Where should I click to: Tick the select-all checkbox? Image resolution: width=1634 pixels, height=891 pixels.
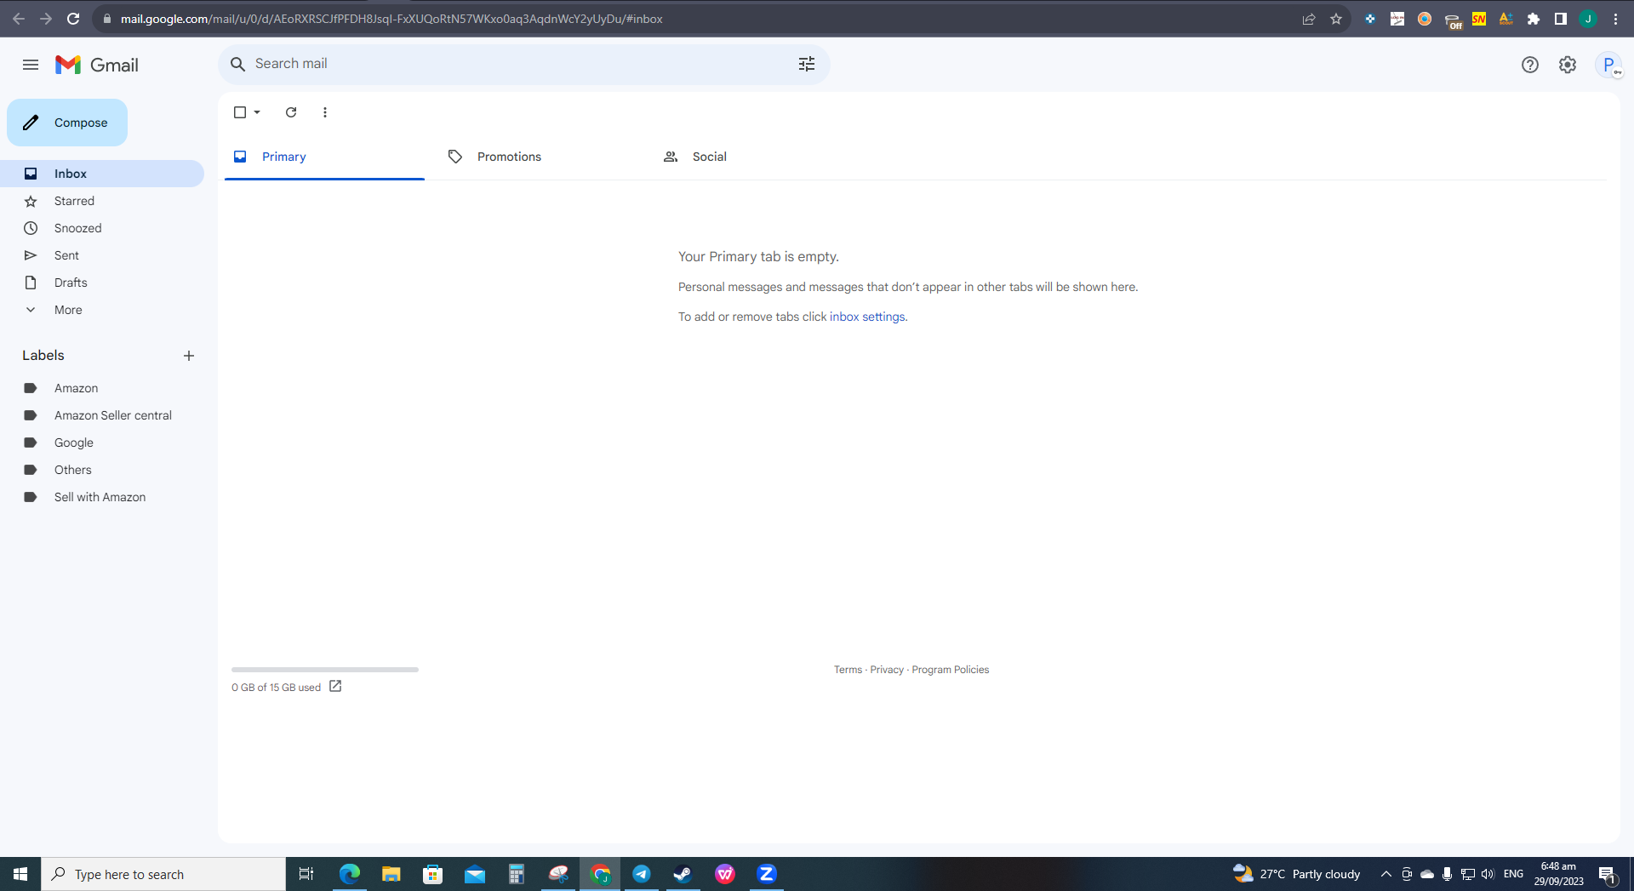click(240, 112)
